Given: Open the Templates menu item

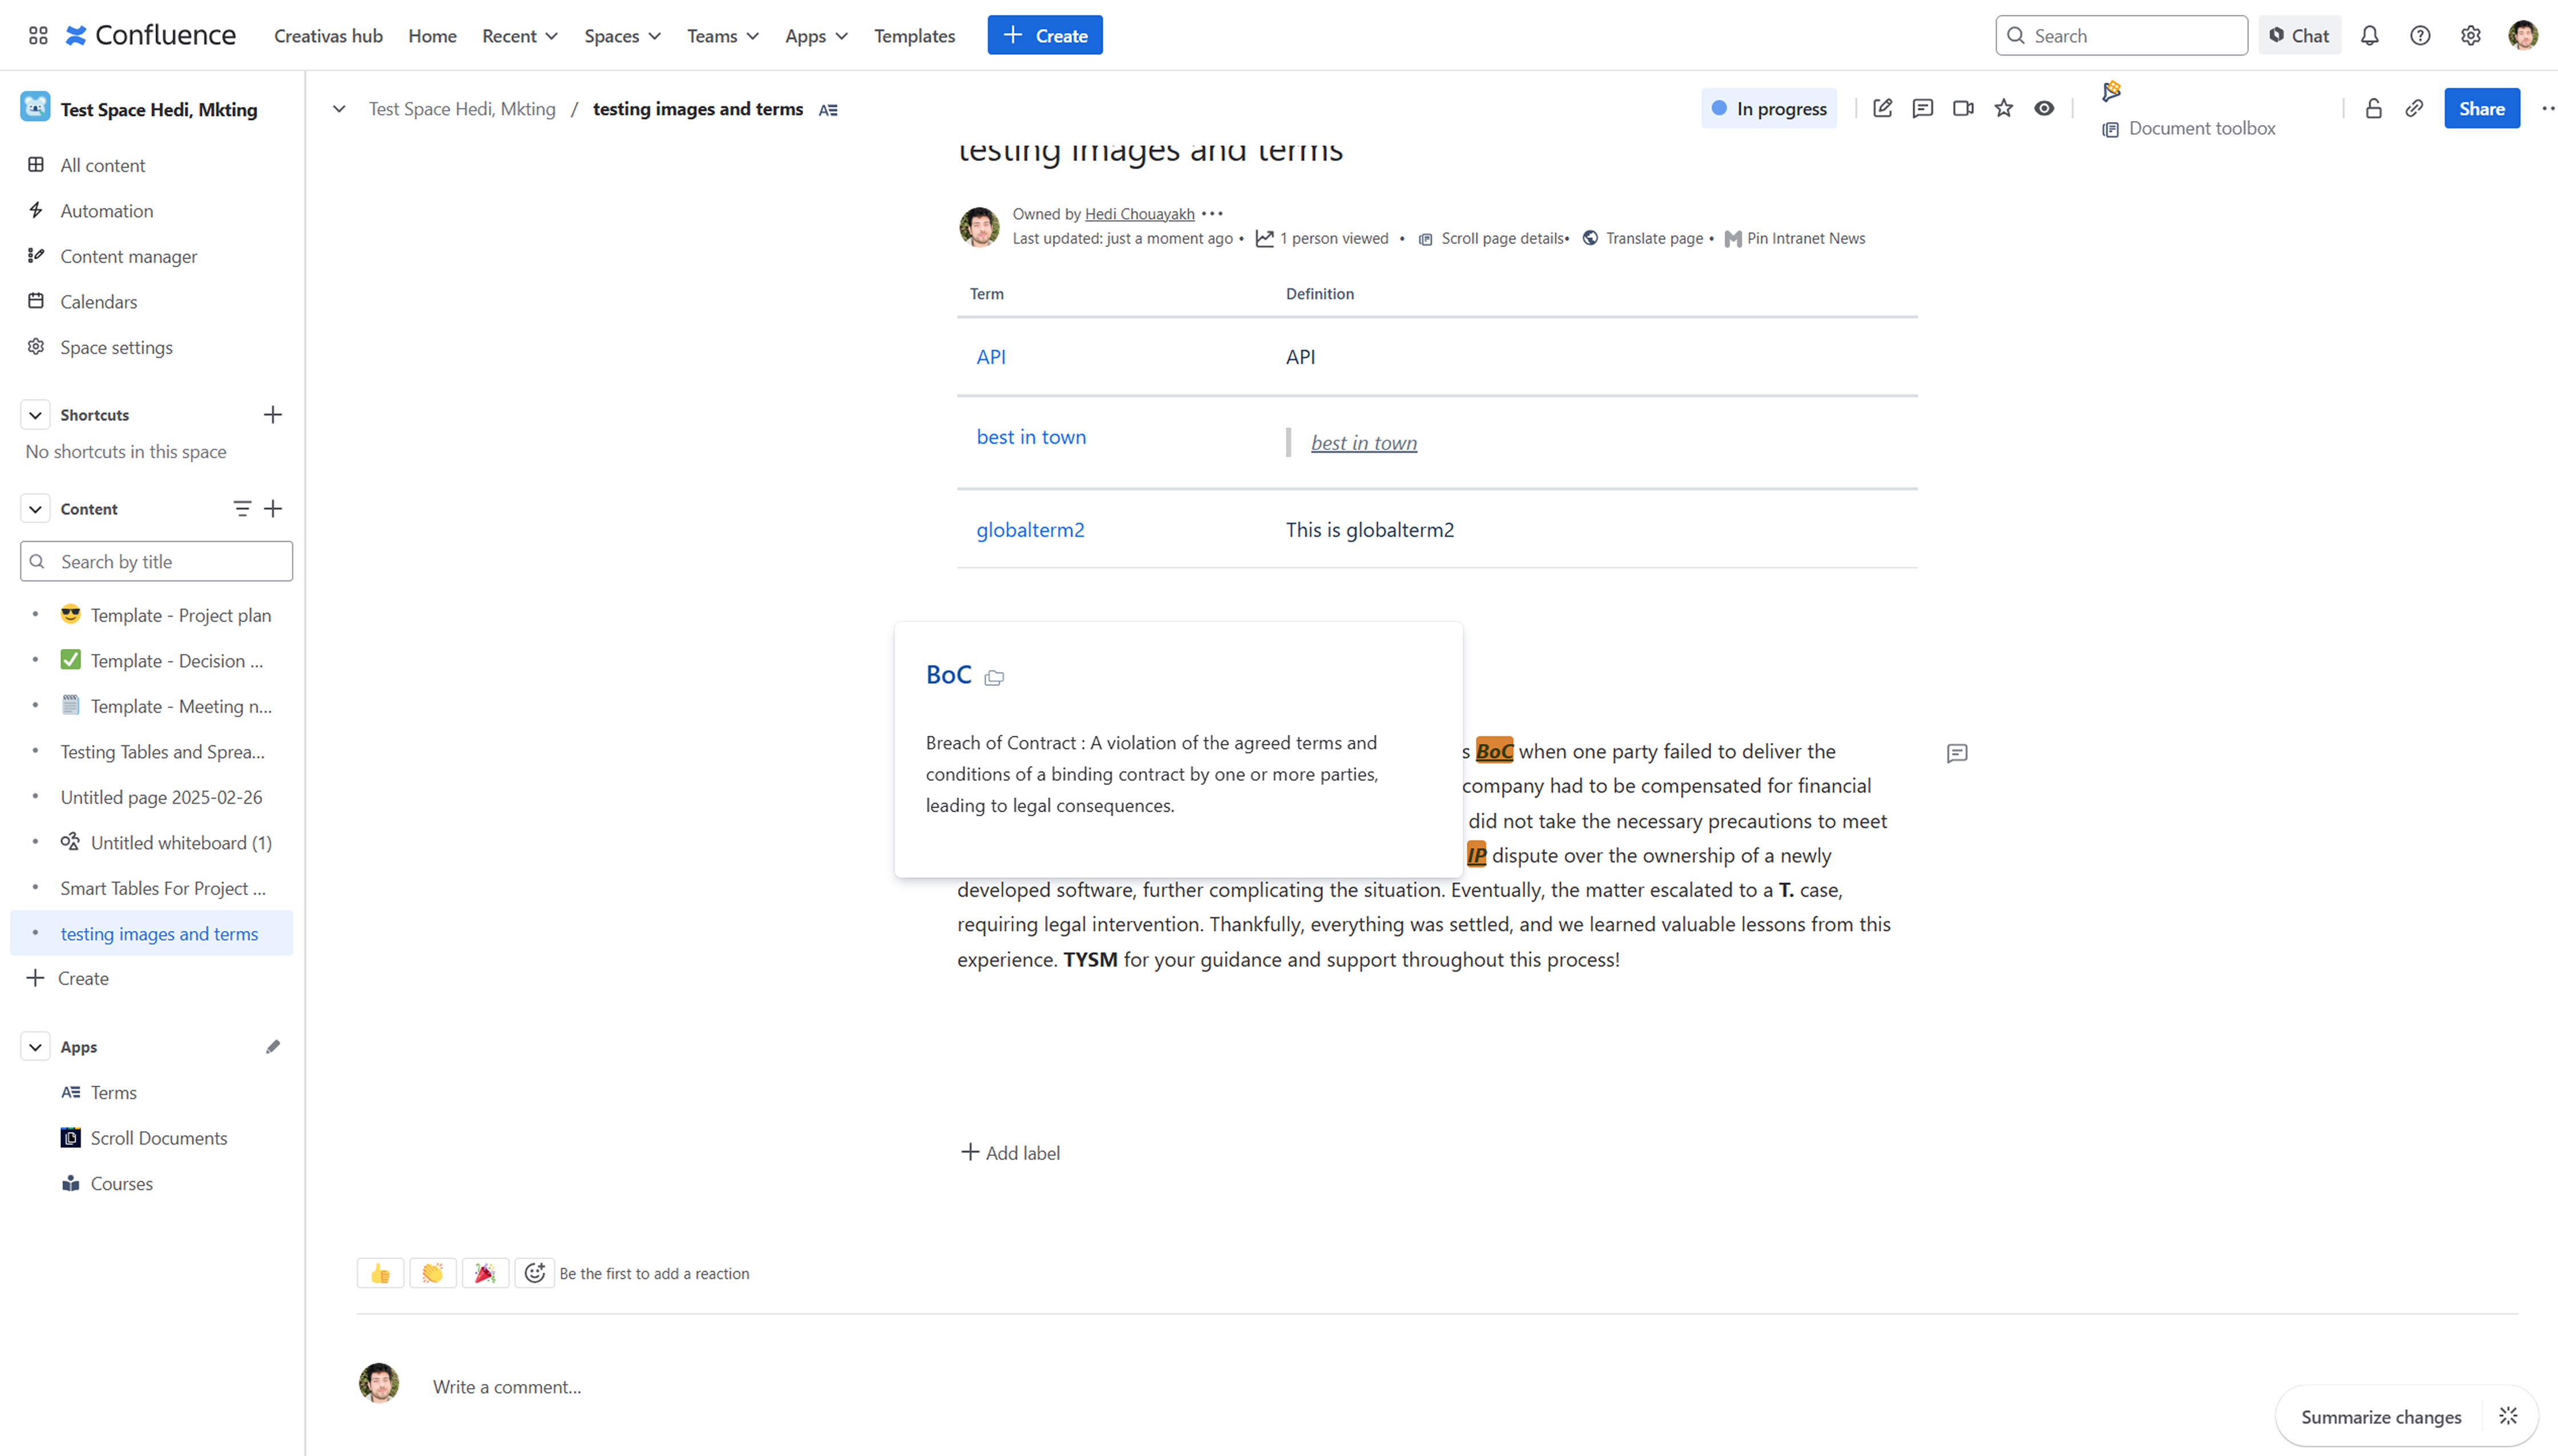Looking at the screenshot, I should tap(914, 36).
